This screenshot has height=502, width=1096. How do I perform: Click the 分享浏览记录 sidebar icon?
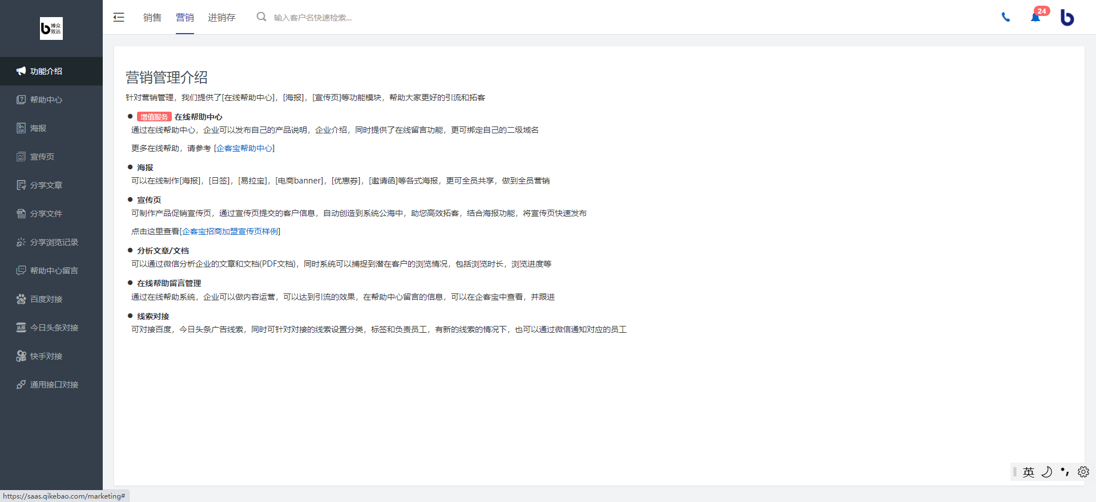(21, 242)
